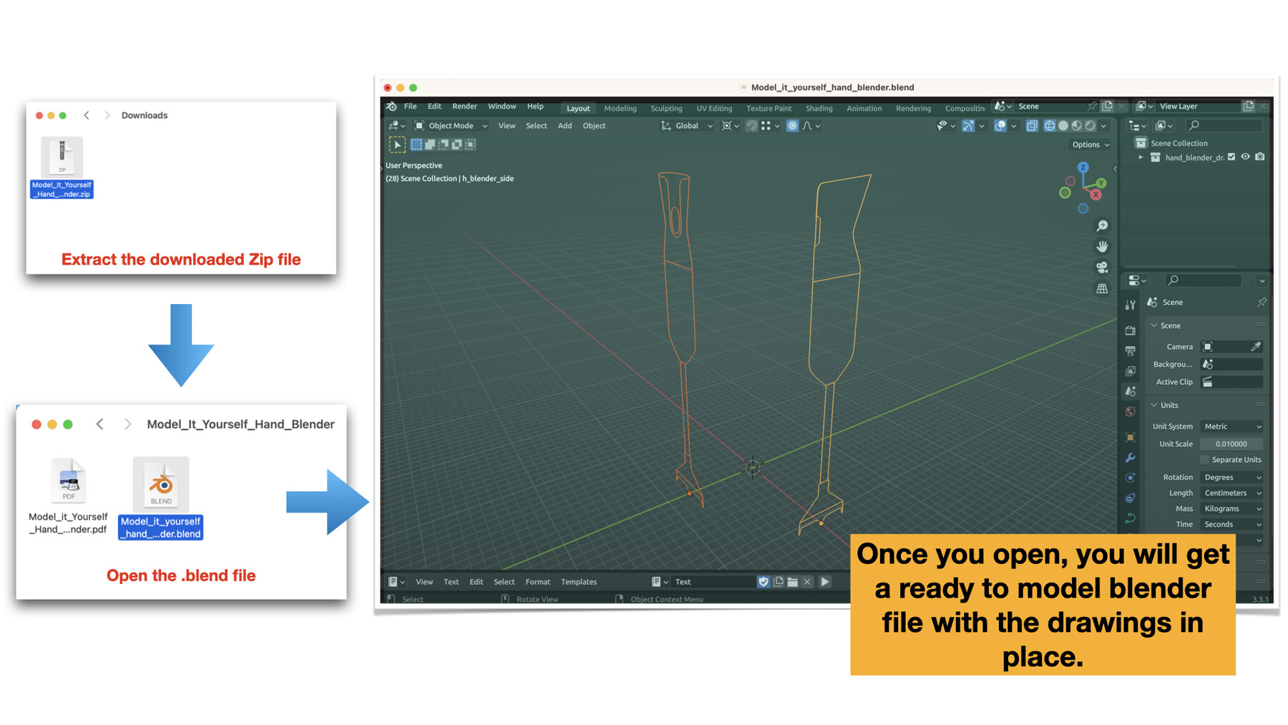Viewport: 1288px width, 725px height.
Task: Switch perspective/orthographic with grid icon
Action: [1102, 288]
